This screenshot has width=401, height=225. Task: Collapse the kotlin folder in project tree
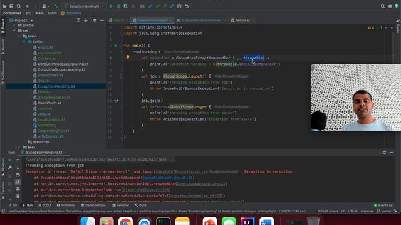pyautogui.click(x=24, y=42)
